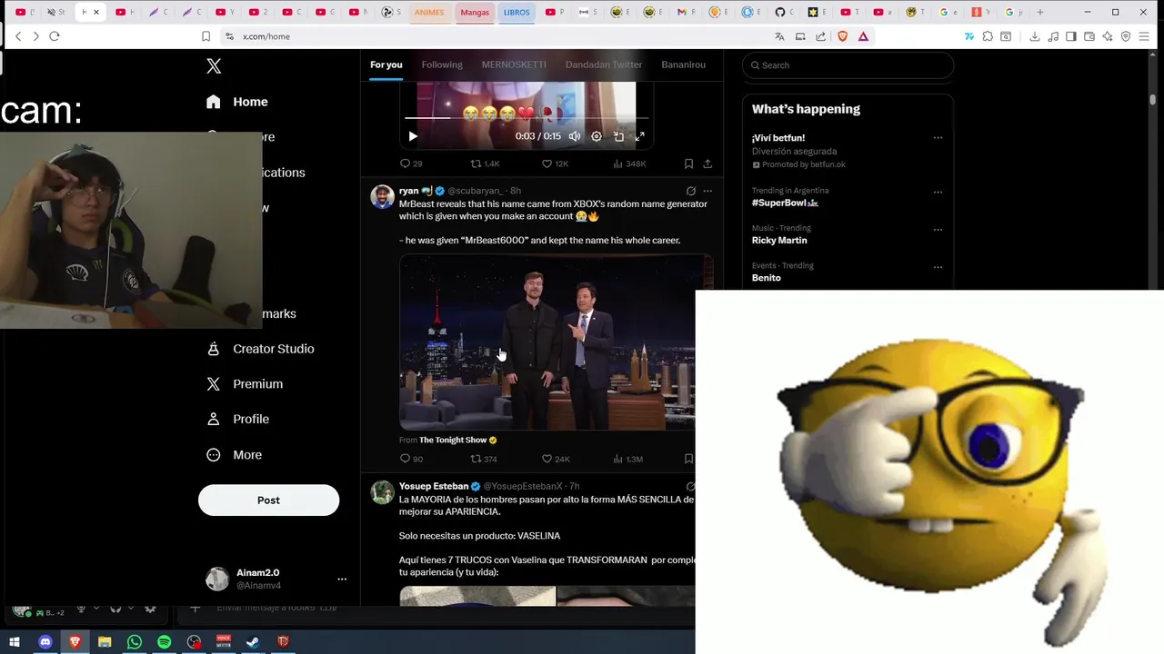Toggle browser sidebar panel
The image size is (1164, 654).
(1071, 36)
